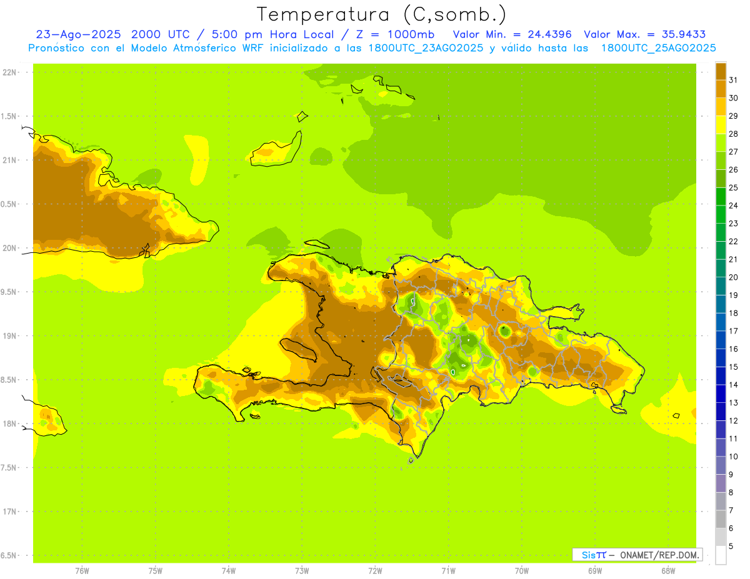Click the '19N' latitude label
The image size is (750, 579).
(11, 335)
